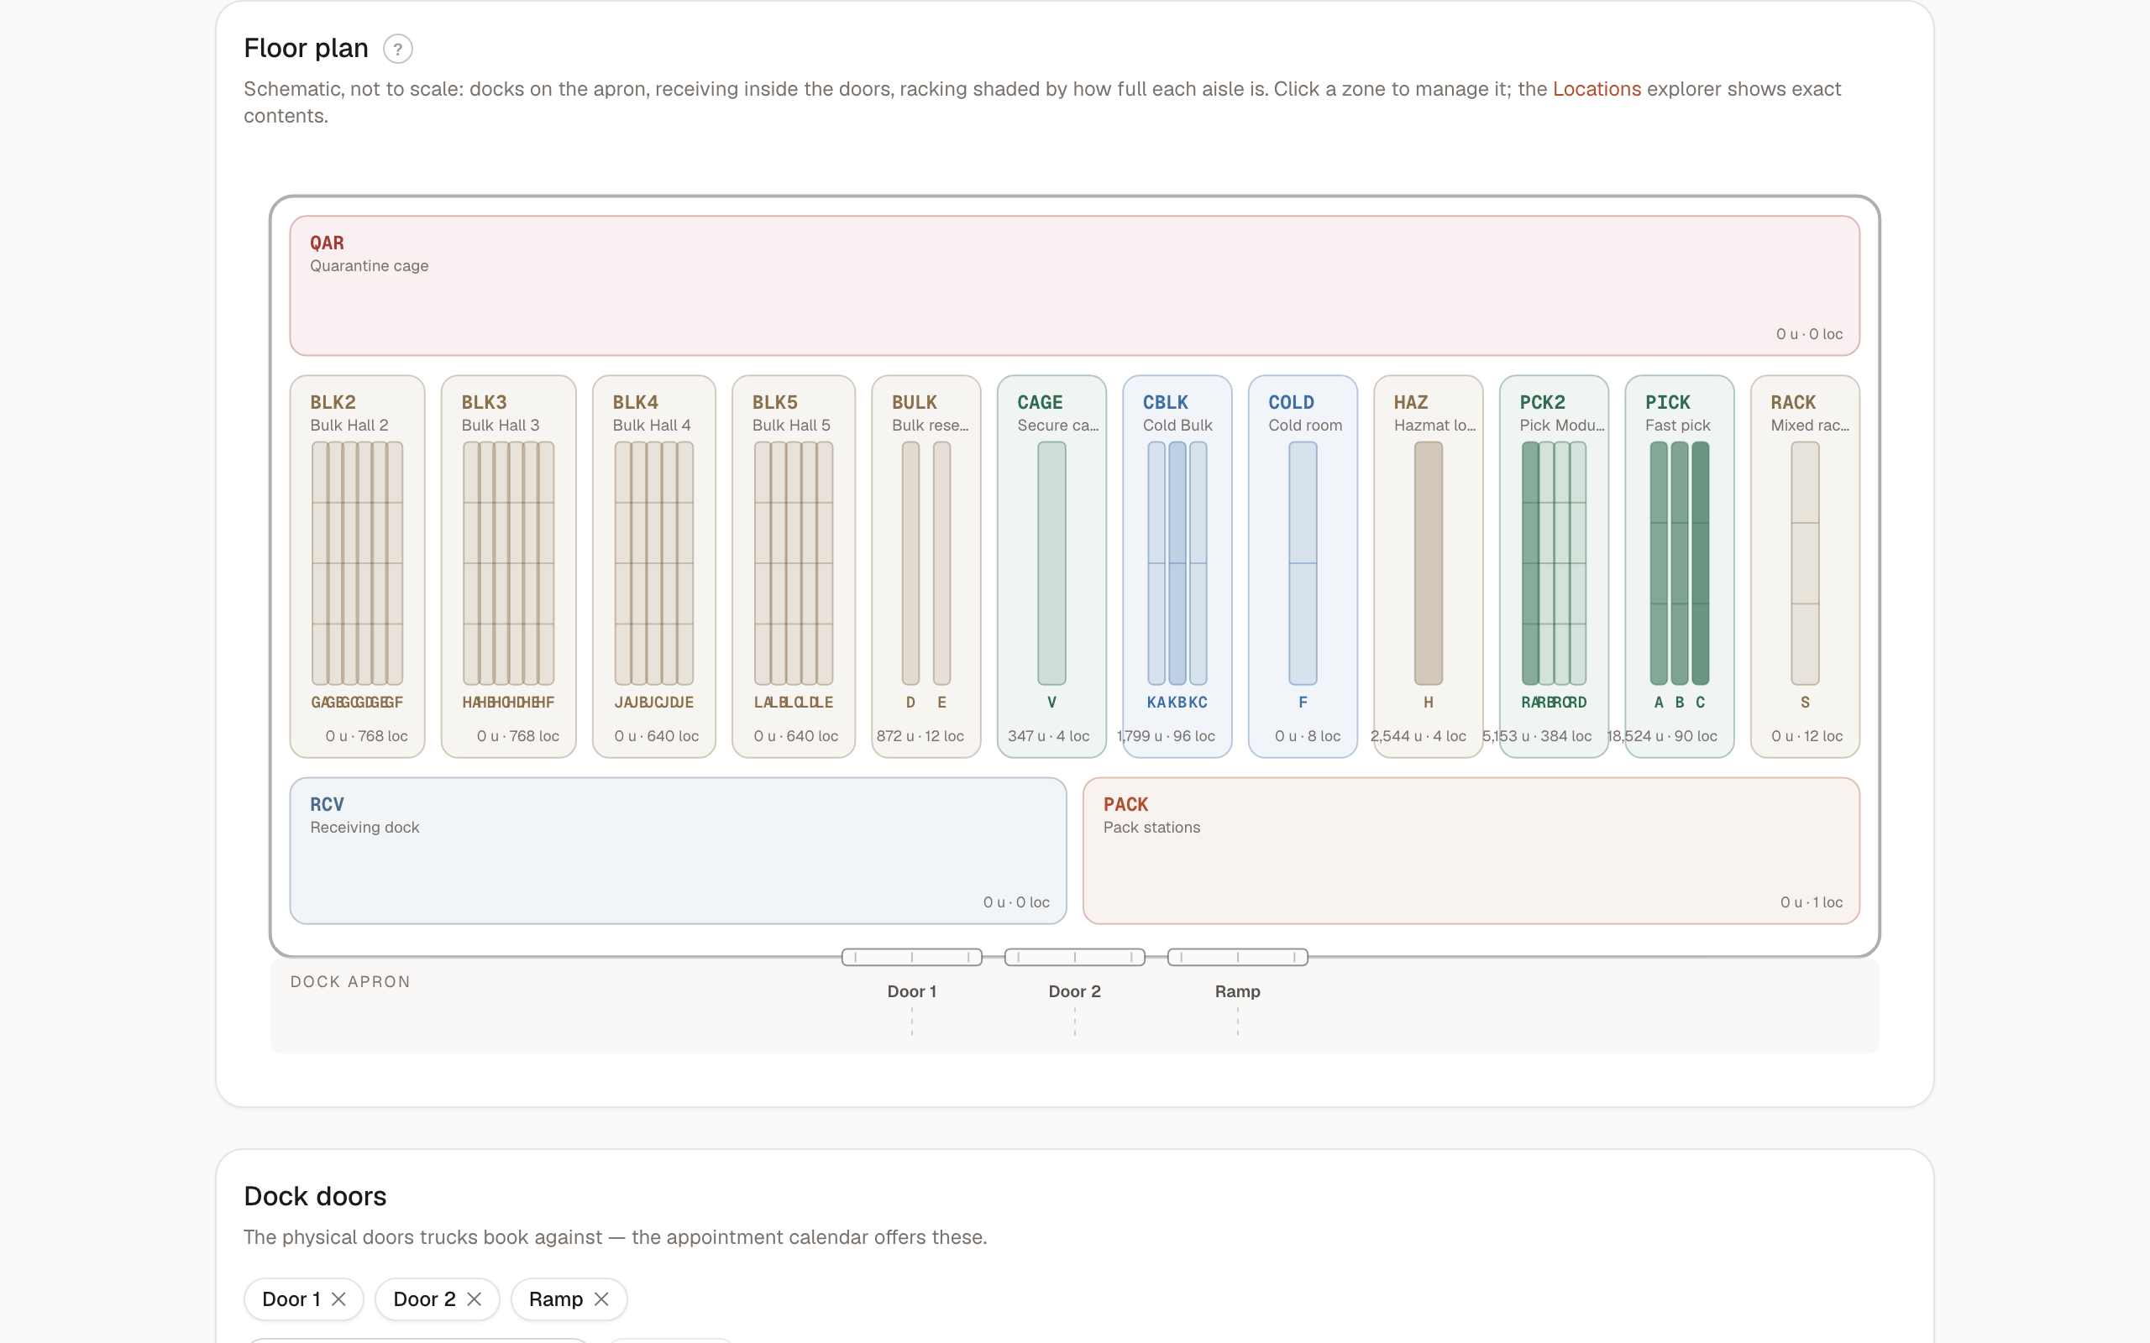
Task: Remove Ramp chip with X icon
Action: point(601,1299)
